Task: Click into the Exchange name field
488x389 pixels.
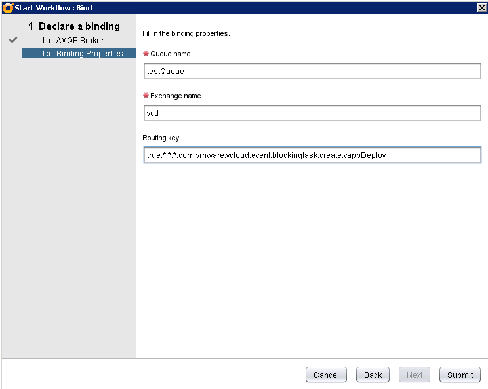Action: (312, 113)
